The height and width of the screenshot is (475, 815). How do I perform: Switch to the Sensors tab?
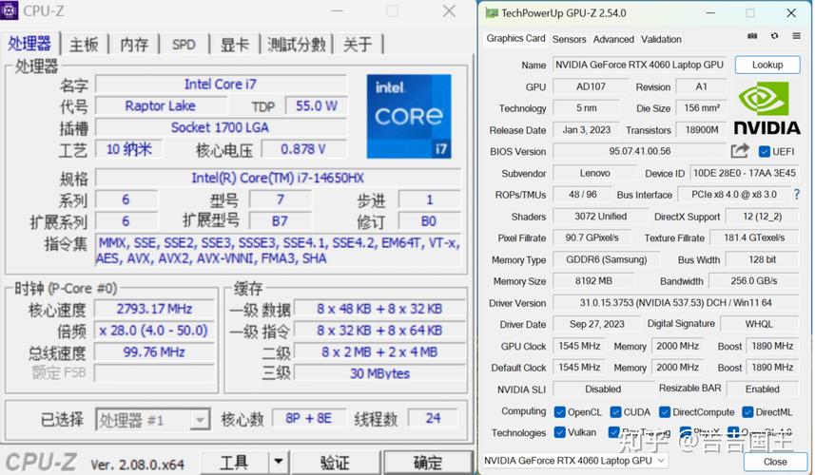tap(569, 40)
